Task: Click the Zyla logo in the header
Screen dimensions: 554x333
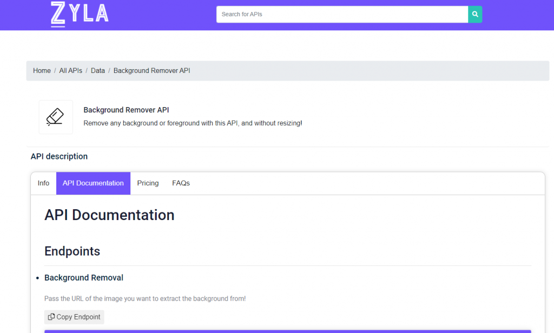Action: pos(79,15)
